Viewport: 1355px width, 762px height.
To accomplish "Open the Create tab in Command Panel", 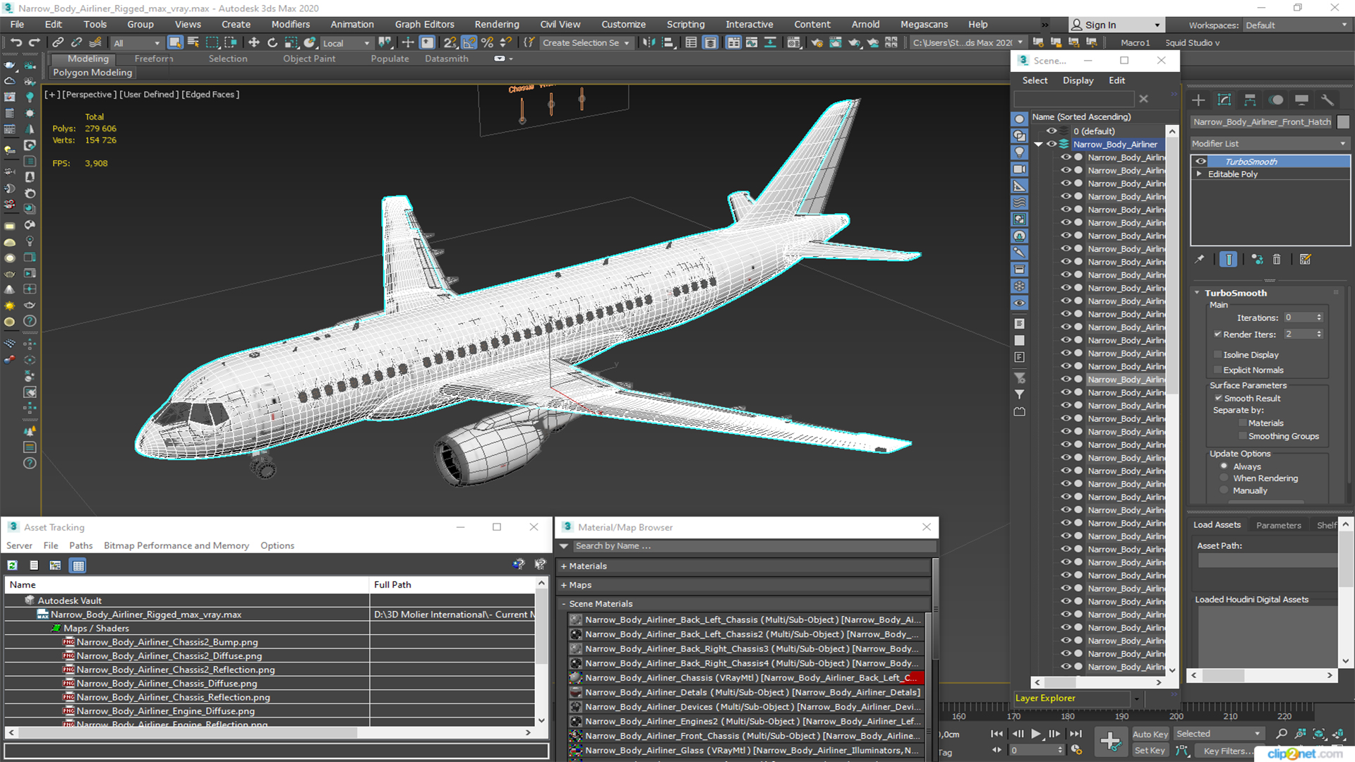I will pos(1198,99).
